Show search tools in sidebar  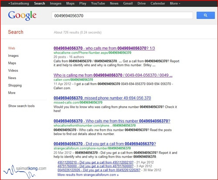point(21,106)
